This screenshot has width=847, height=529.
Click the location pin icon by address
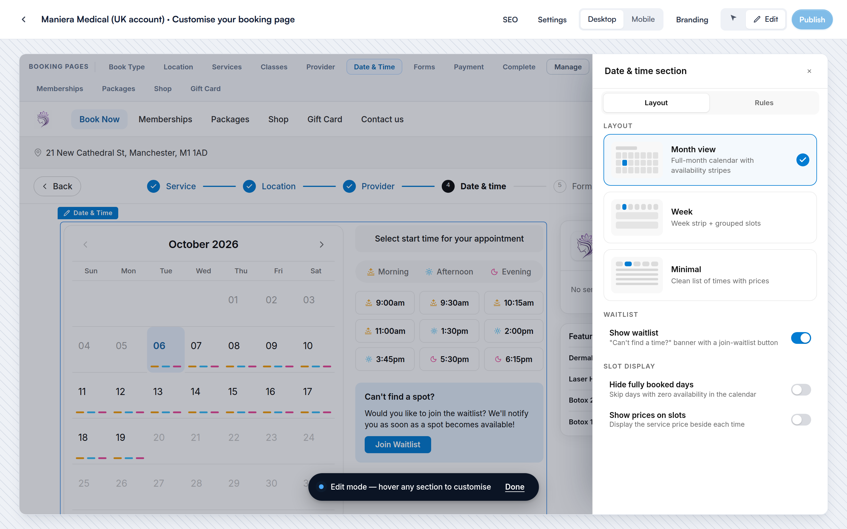click(x=38, y=153)
